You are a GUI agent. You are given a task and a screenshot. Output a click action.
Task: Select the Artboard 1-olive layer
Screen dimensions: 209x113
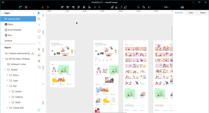coord(18,64)
